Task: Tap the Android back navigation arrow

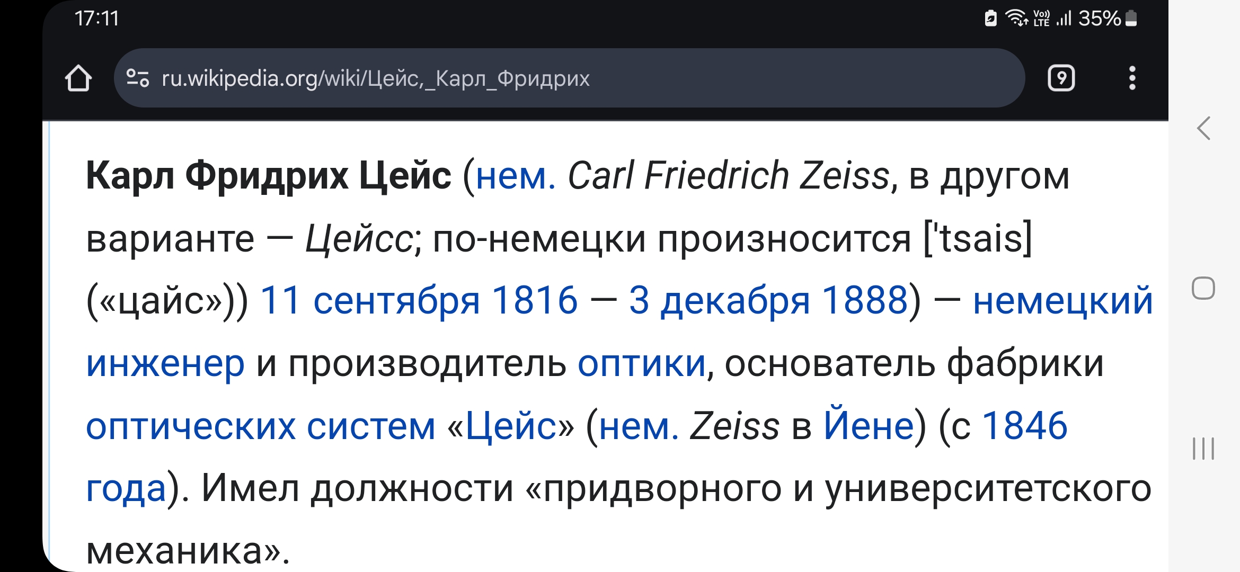Action: (1203, 128)
